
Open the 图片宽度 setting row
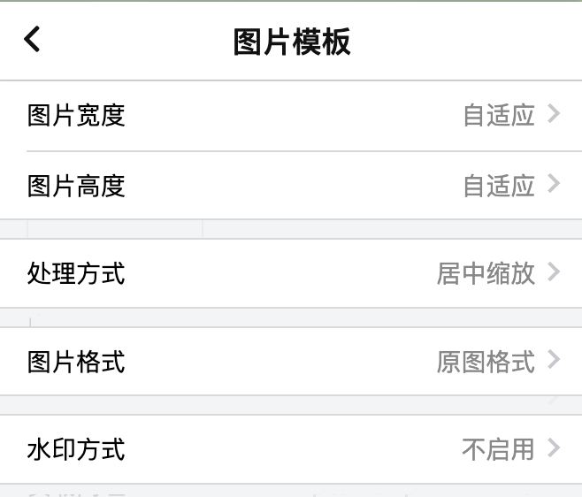click(291, 116)
